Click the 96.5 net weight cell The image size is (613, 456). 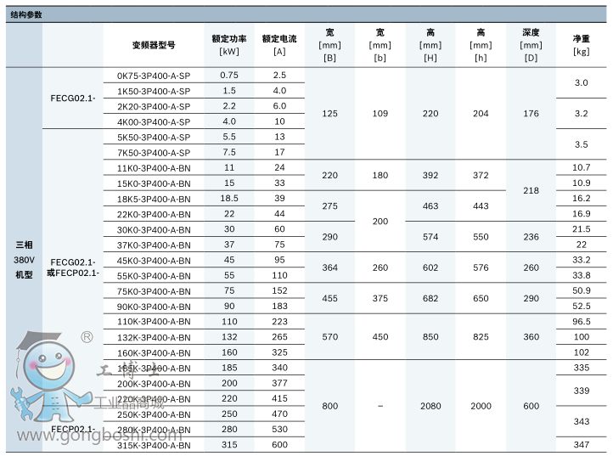coord(581,322)
